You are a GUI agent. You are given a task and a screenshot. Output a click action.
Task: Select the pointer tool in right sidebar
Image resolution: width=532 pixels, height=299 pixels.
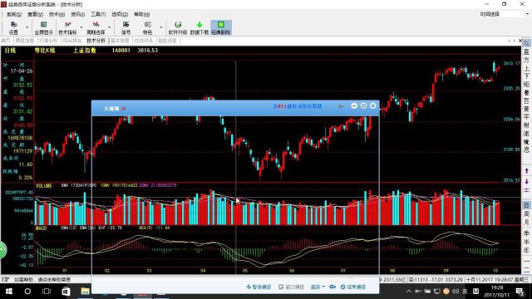pos(526,43)
